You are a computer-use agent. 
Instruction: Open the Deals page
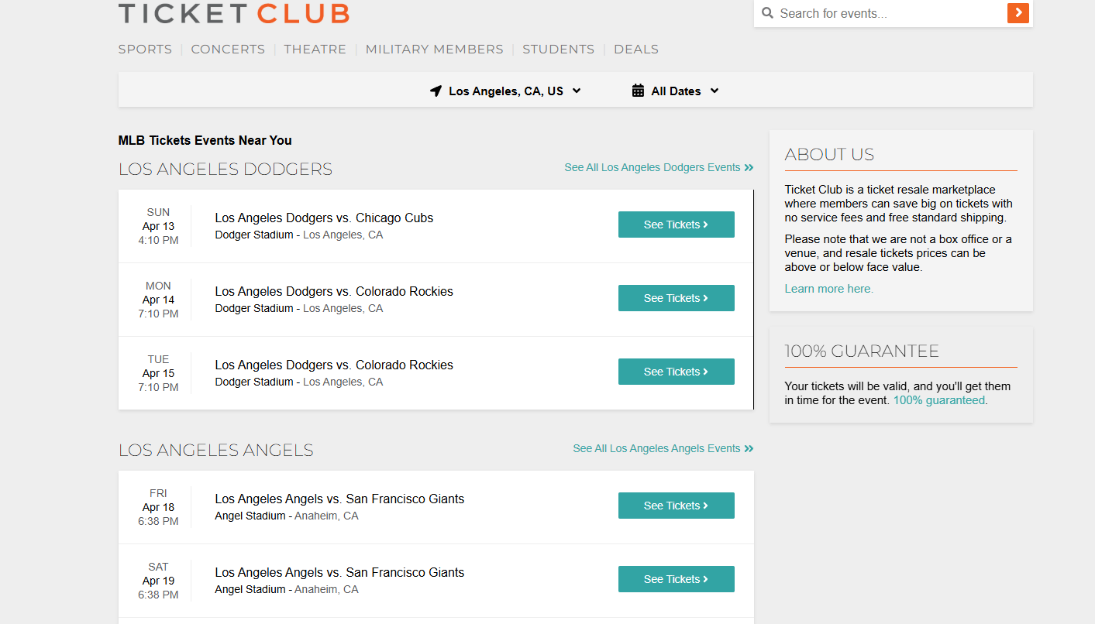click(x=636, y=50)
